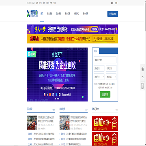Screen dimensions: 146x146
Task: Open the 精准获客 为企业创收 carousel slide
Action: pos(57,74)
